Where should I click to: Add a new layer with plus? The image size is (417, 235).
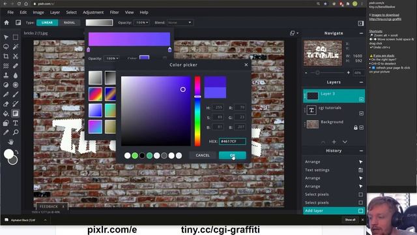click(334, 142)
